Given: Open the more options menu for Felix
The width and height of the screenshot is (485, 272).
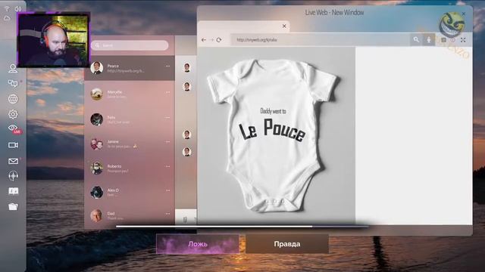Looking at the screenshot, I should pyautogui.click(x=167, y=118).
